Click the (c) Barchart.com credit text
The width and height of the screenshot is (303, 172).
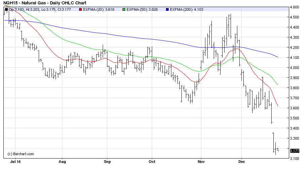coord(21,154)
